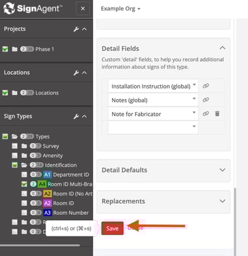Toggle the Phase 1 project checkbox

[x=5, y=50]
